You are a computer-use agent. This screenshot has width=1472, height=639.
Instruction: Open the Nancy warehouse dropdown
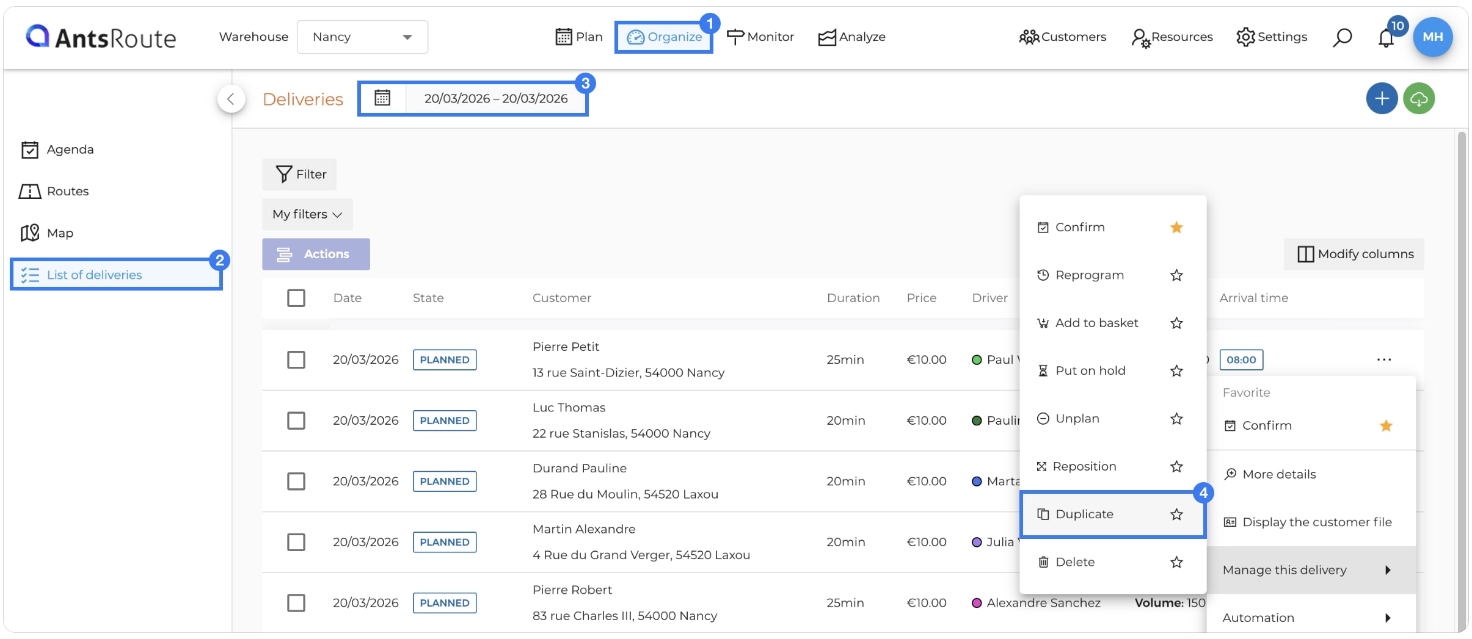coord(362,37)
